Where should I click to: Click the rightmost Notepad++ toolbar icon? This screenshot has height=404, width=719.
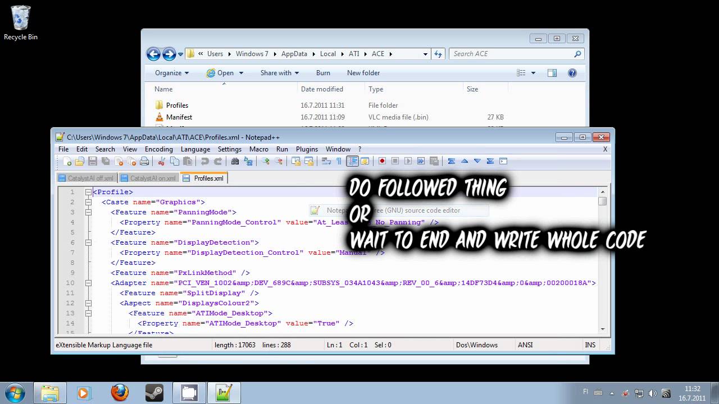coord(503,161)
